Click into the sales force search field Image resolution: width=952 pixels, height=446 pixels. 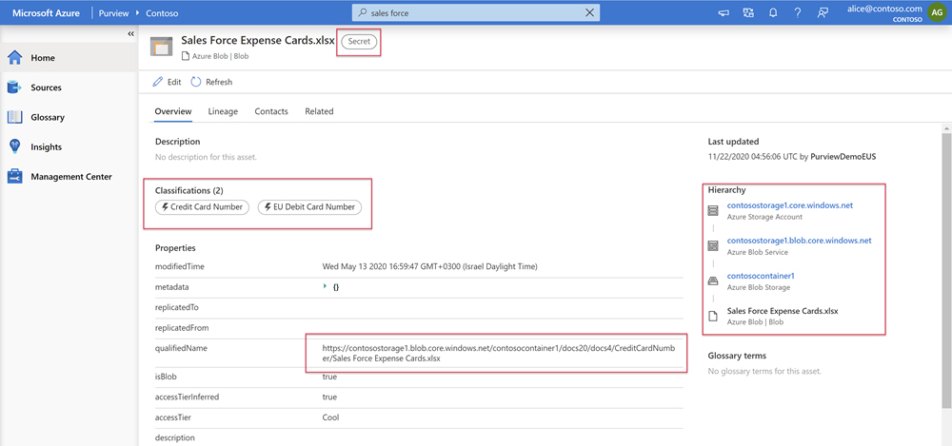(x=473, y=12)
